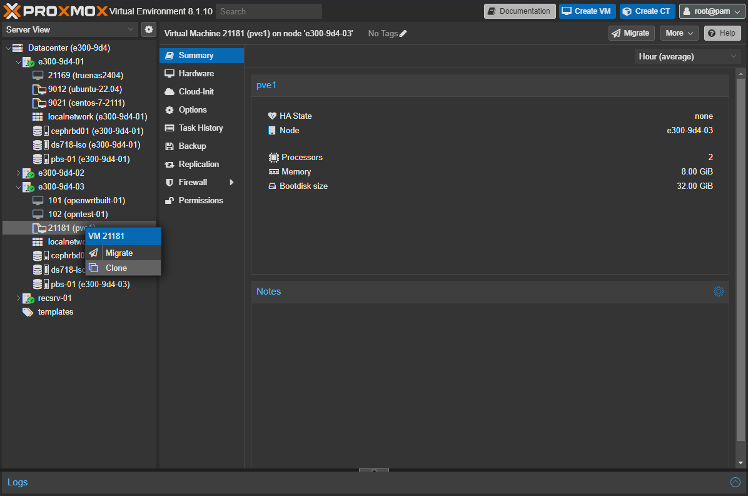Click the pve1 summary heading
This screenshot has width=748, height=496.
coord(266,85)
